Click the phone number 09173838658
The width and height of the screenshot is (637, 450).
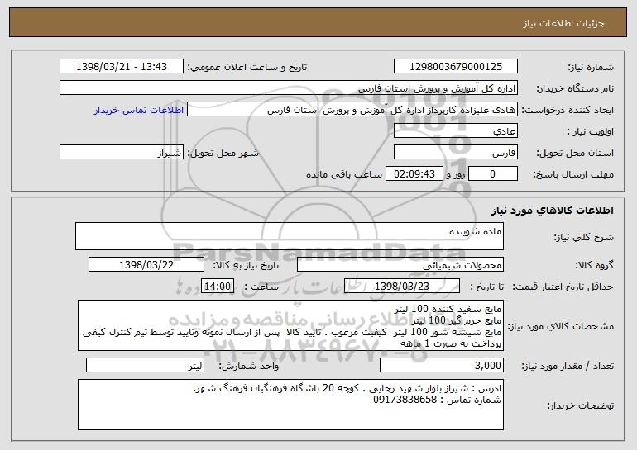[405, 400]
